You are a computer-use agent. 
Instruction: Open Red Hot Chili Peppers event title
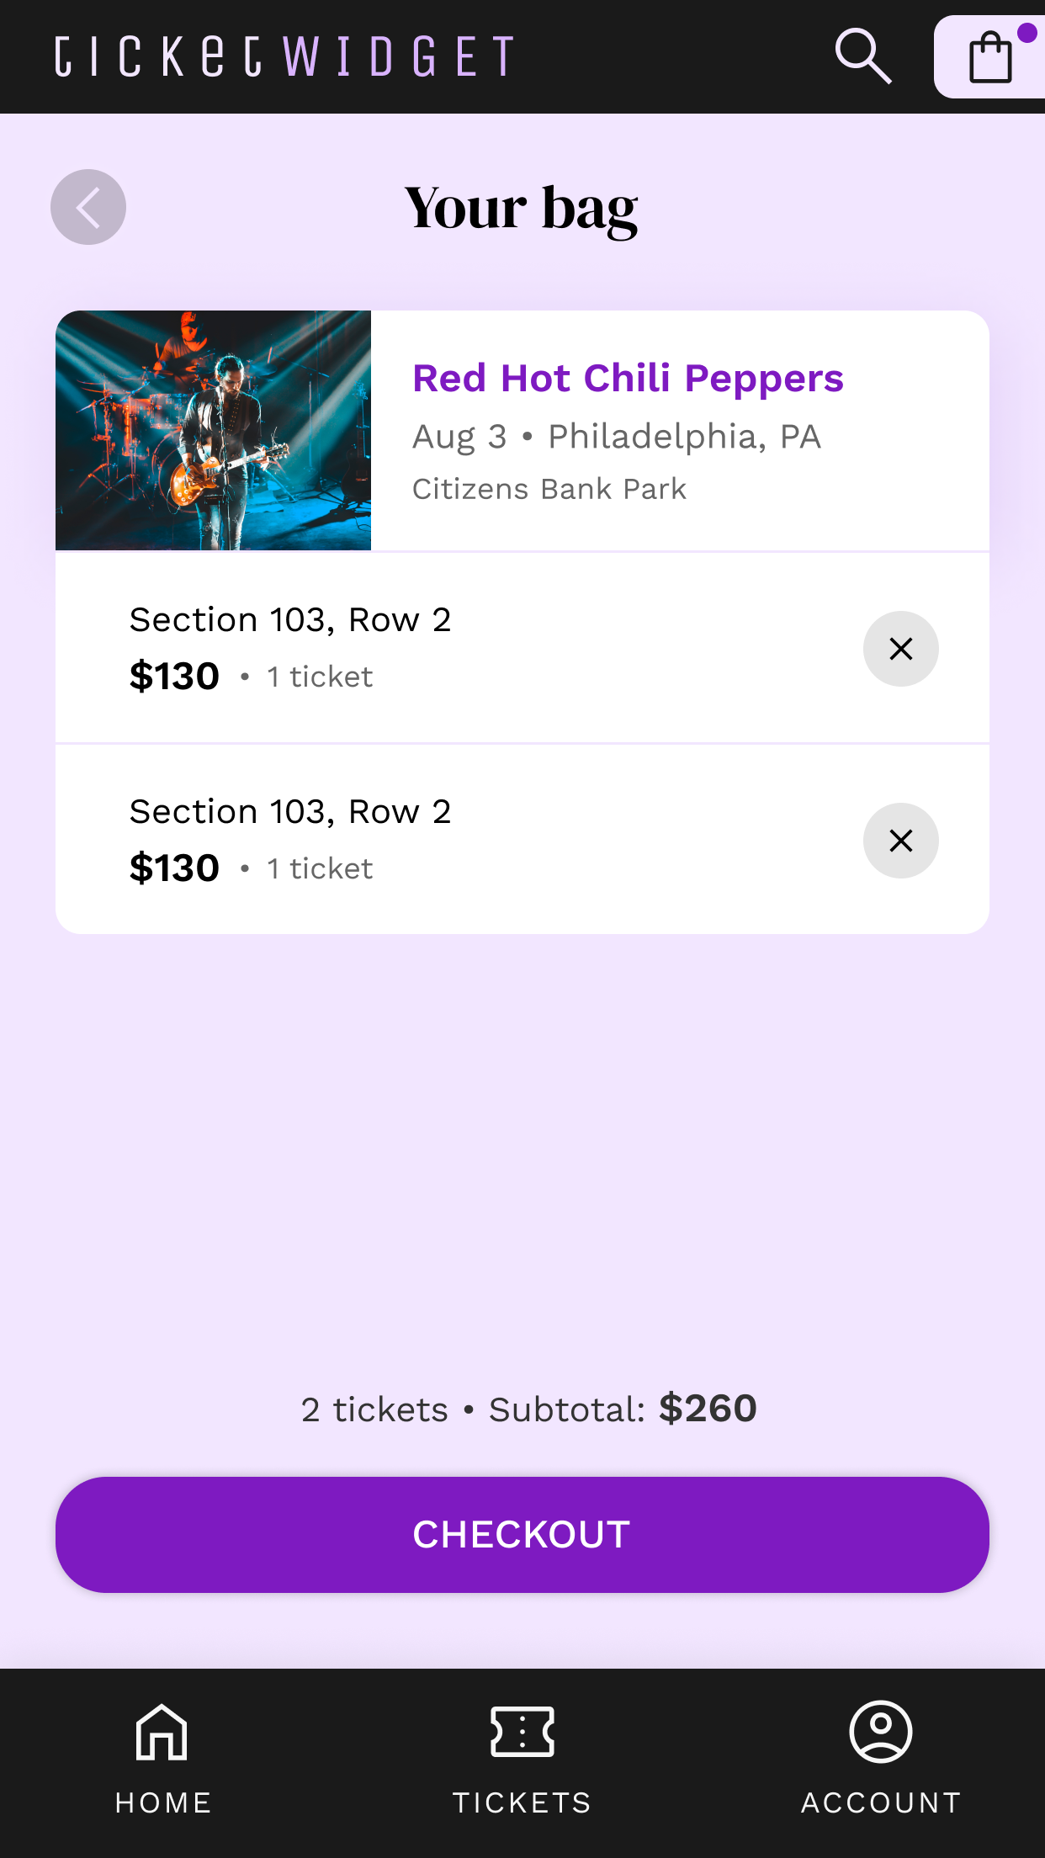(x=628, y=379)
